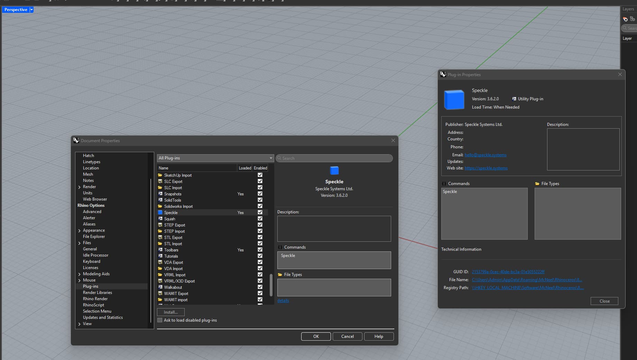637x360 pixels.
Task: Click the Utility Plug-in type icon
Action: [x=514, y=99]
